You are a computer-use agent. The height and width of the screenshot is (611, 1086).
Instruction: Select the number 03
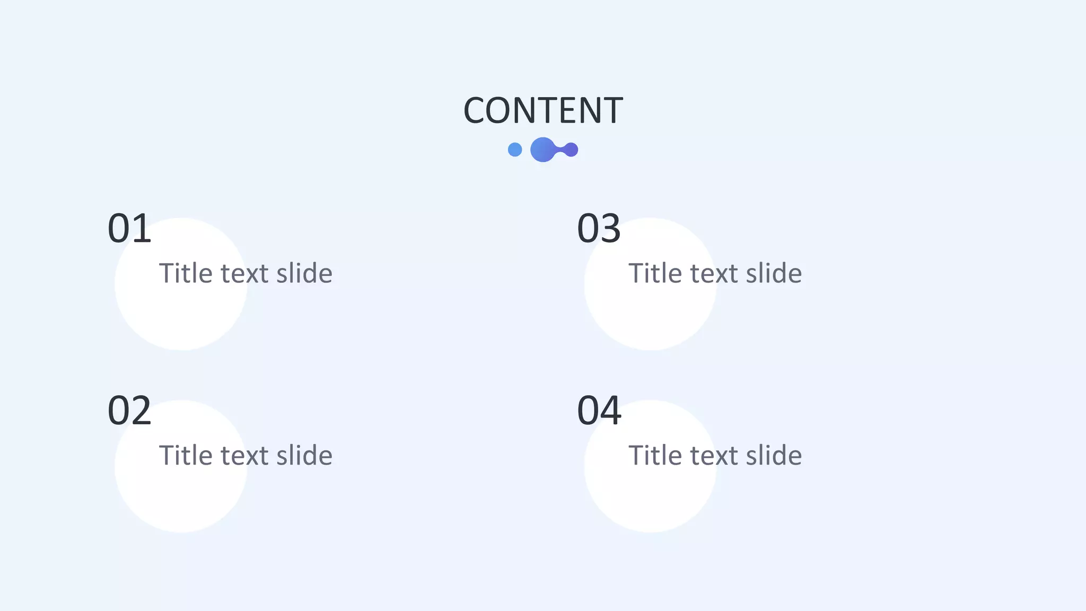tap(599, 229)
